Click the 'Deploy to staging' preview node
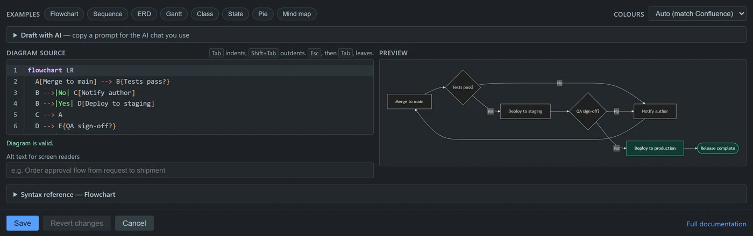753x236 pixels. tap(525, 111)
